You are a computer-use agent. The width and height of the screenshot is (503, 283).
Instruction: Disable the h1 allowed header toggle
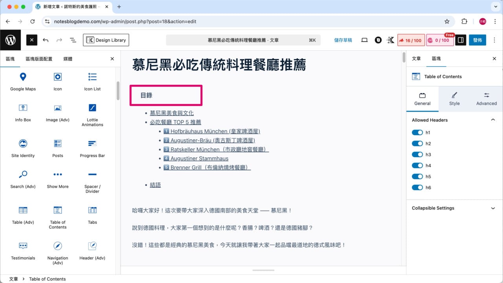tap(417, 132)
